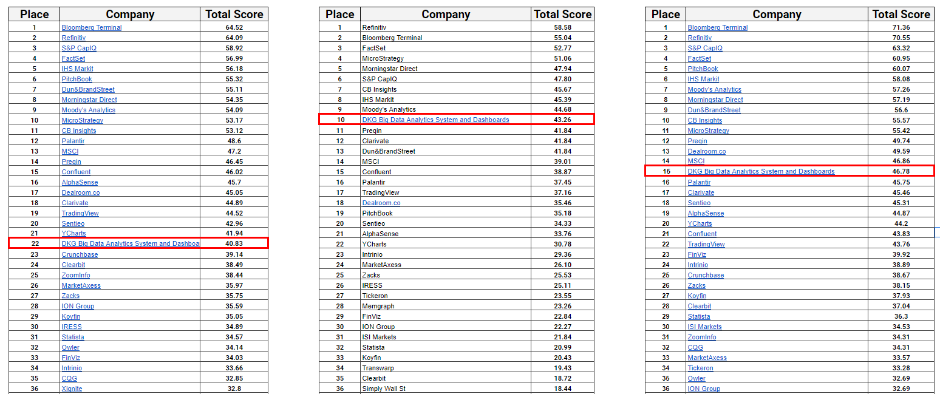Click Refinitiv link with score 70.55
The width and height of the screenshot is (940, 394).
point(700,38)
